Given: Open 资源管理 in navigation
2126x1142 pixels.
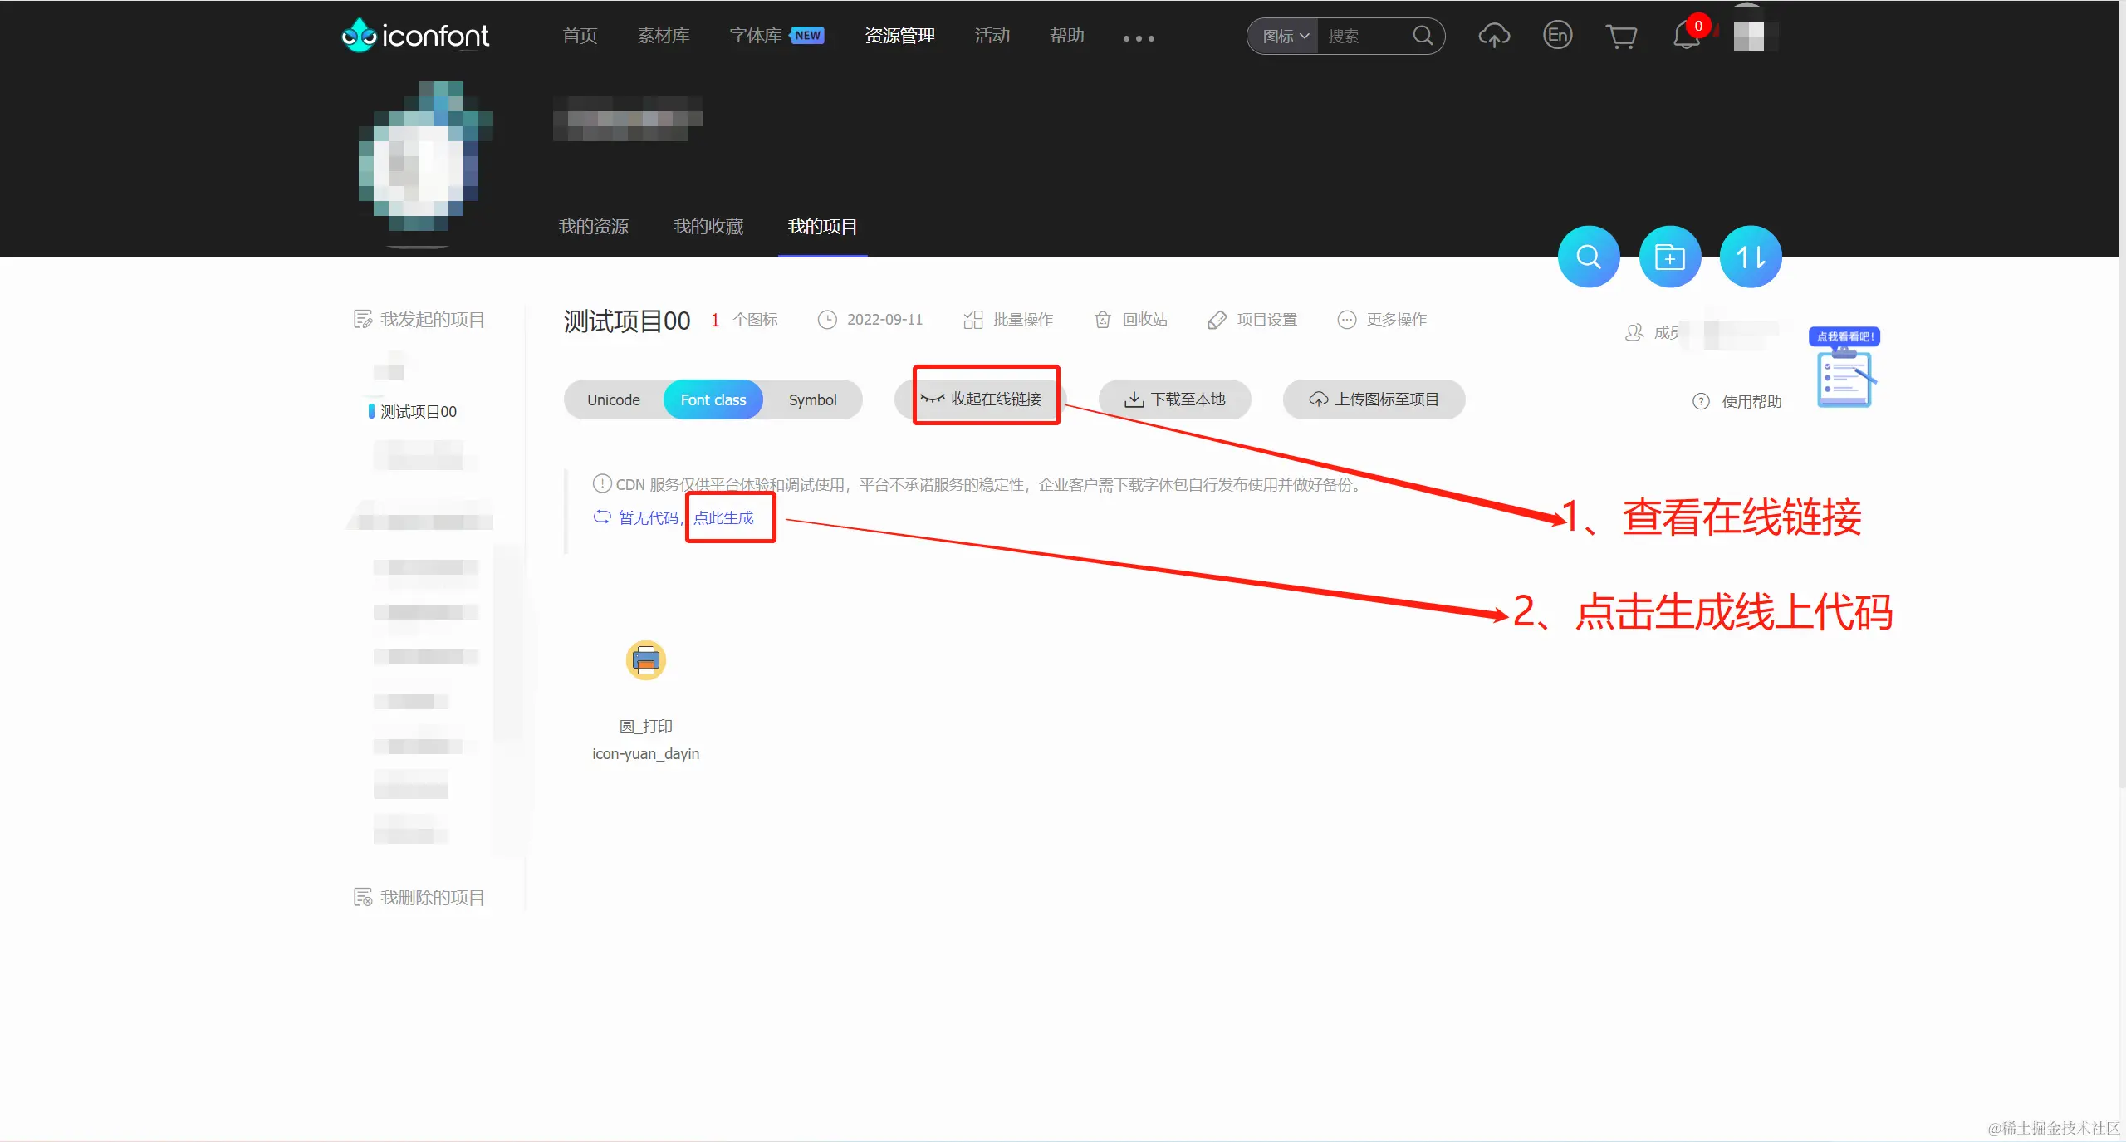Looking at the screenshot, I should [x=899, y=36].
